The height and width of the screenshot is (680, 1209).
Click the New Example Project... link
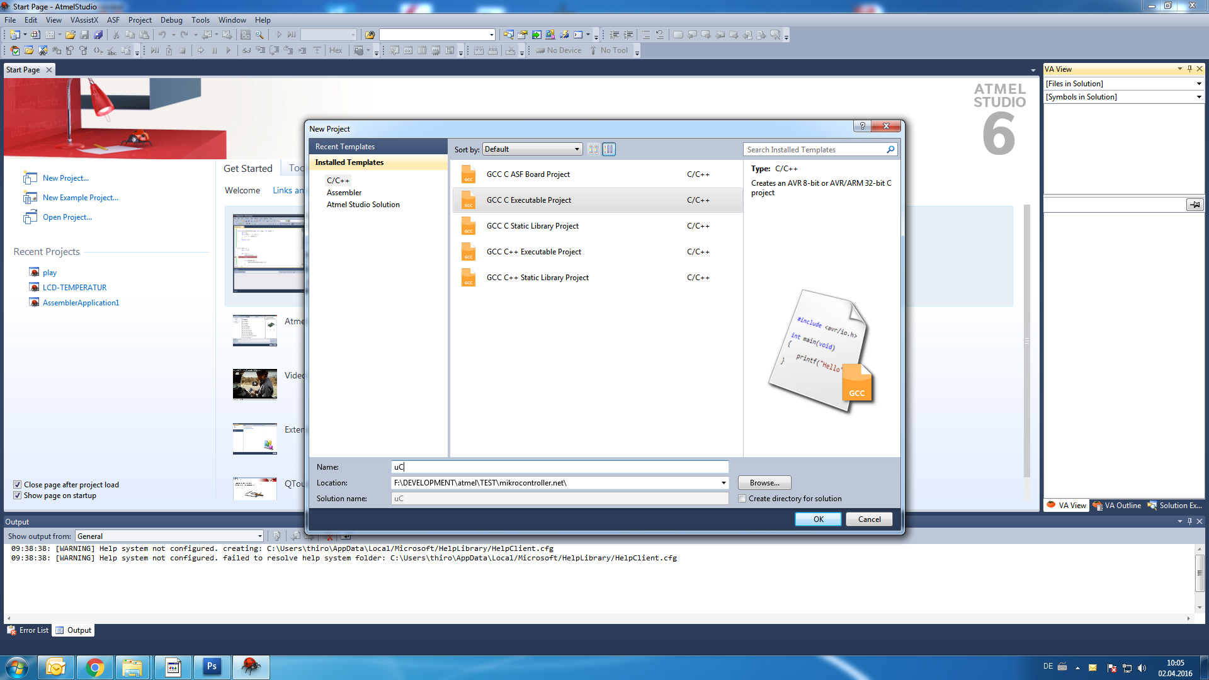81,198
